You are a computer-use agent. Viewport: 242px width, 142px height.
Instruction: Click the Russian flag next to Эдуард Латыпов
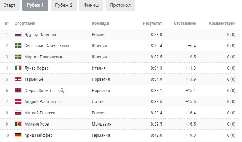coord(18,34)
